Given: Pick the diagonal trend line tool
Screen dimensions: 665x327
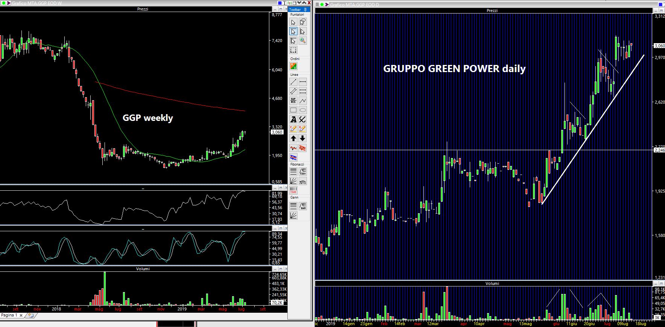Looking at the screenshot, I should click(293, 82).
